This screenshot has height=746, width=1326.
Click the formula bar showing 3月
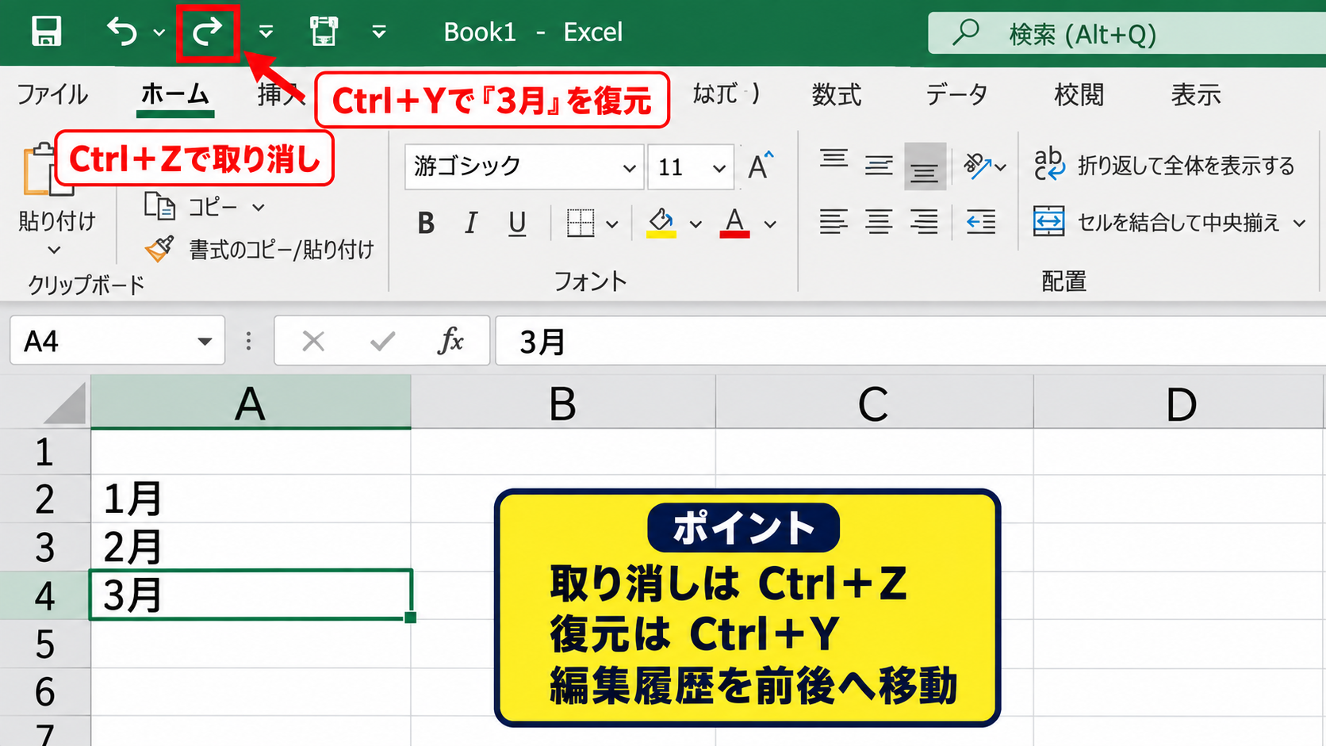910,342
